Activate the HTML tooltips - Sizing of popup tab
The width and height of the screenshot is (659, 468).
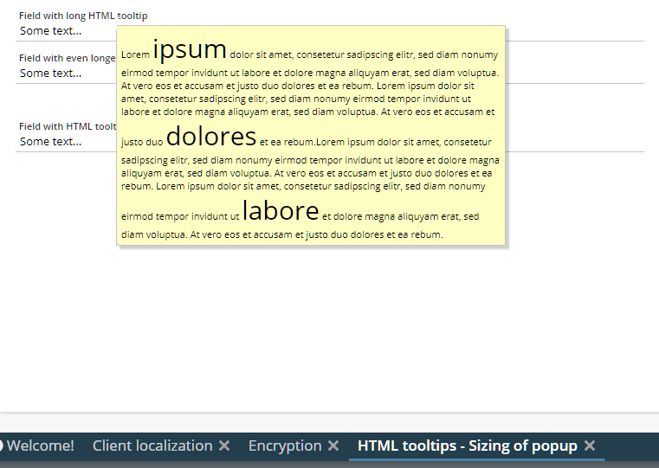pos(467,446)
